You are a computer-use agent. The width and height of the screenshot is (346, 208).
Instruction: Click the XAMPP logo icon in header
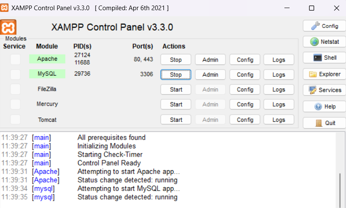click(x=9, y=28)
